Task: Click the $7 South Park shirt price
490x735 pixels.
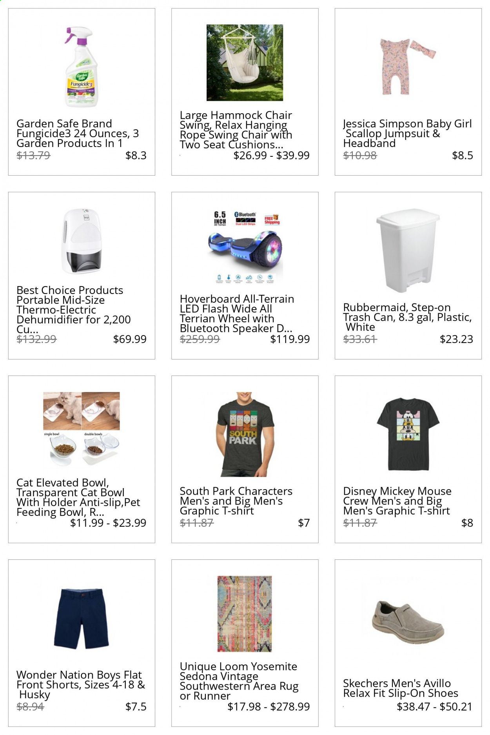Action: pyautogui.click(x=303, y=523)
